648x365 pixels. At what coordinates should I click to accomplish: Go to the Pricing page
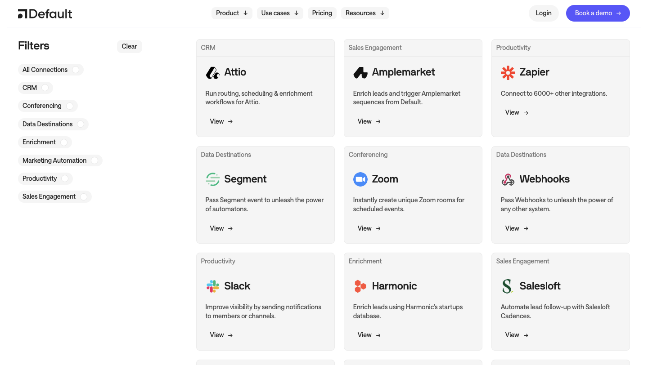pyautogui.click(x=322, y=13)
